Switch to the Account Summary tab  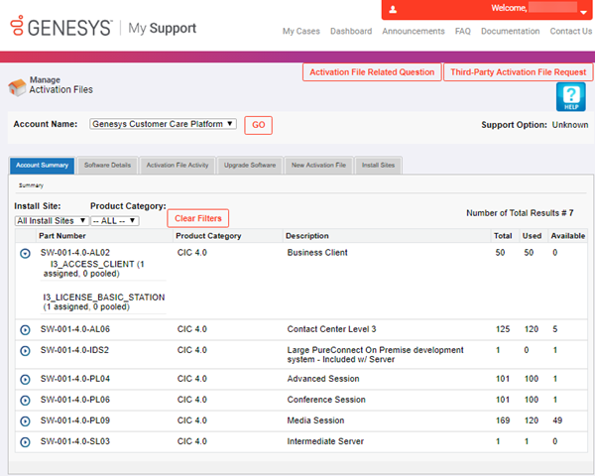click(x=42, y=166)
